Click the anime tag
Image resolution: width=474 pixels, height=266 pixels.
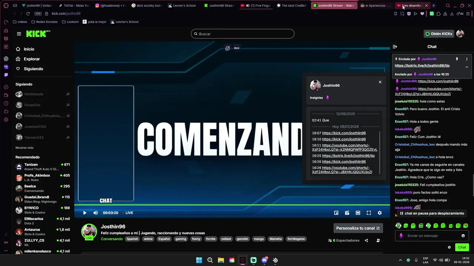pos(148,239)
